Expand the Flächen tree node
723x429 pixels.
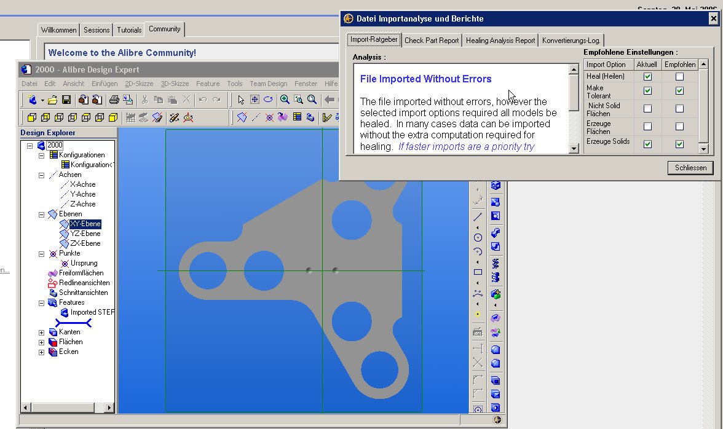42,342
